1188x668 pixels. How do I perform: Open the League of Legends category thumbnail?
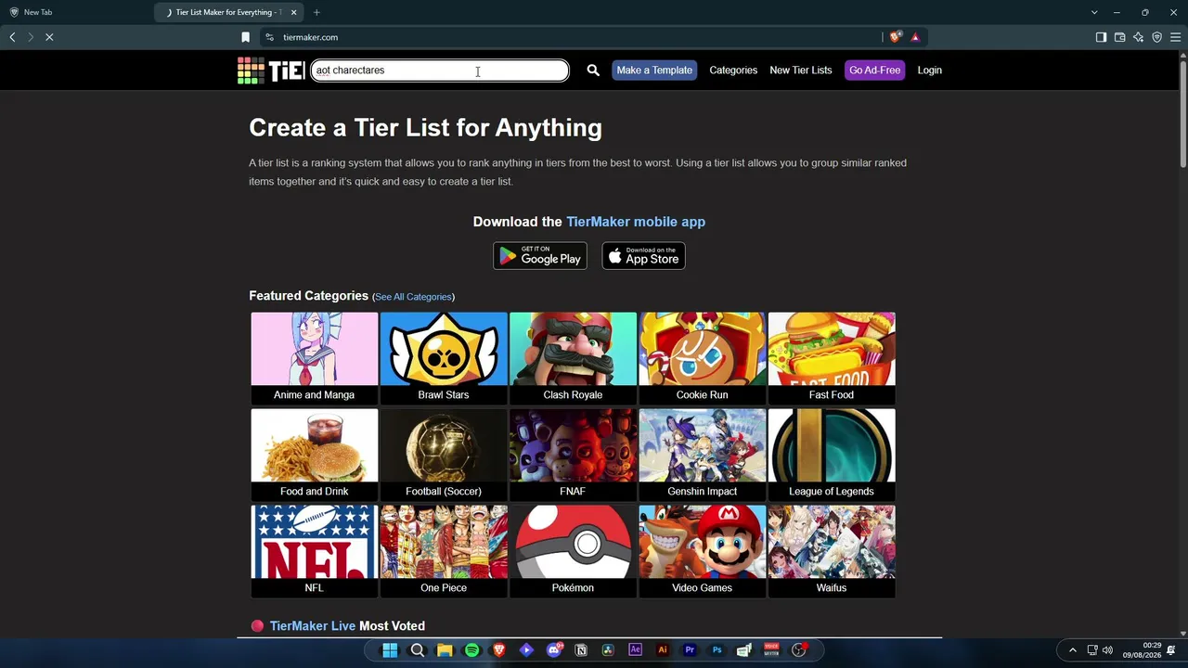pos(832,455)
